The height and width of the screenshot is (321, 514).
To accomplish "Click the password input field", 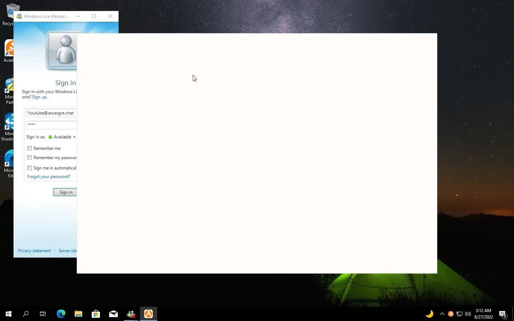I will click(51, 124).
